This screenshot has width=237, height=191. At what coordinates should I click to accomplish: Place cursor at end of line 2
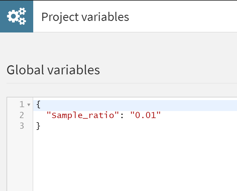(x=161, y=115)
